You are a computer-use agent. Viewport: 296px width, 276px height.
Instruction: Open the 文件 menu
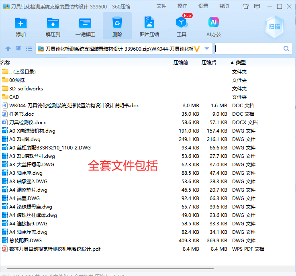161,6
